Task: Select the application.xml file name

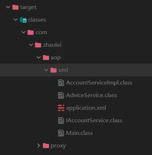Action: (x=86, y=108)
